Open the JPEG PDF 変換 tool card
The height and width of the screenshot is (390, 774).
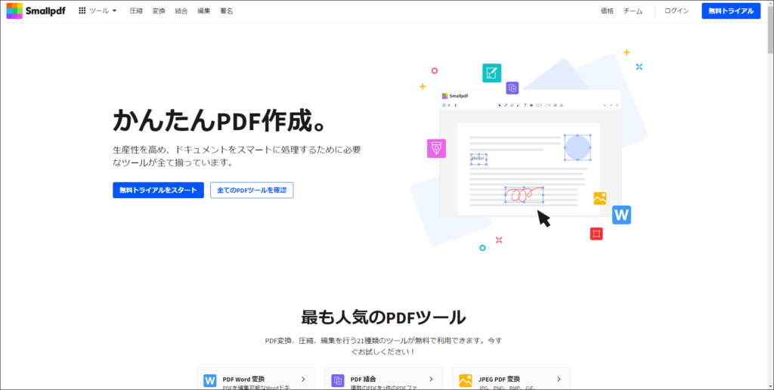point(511,379)
